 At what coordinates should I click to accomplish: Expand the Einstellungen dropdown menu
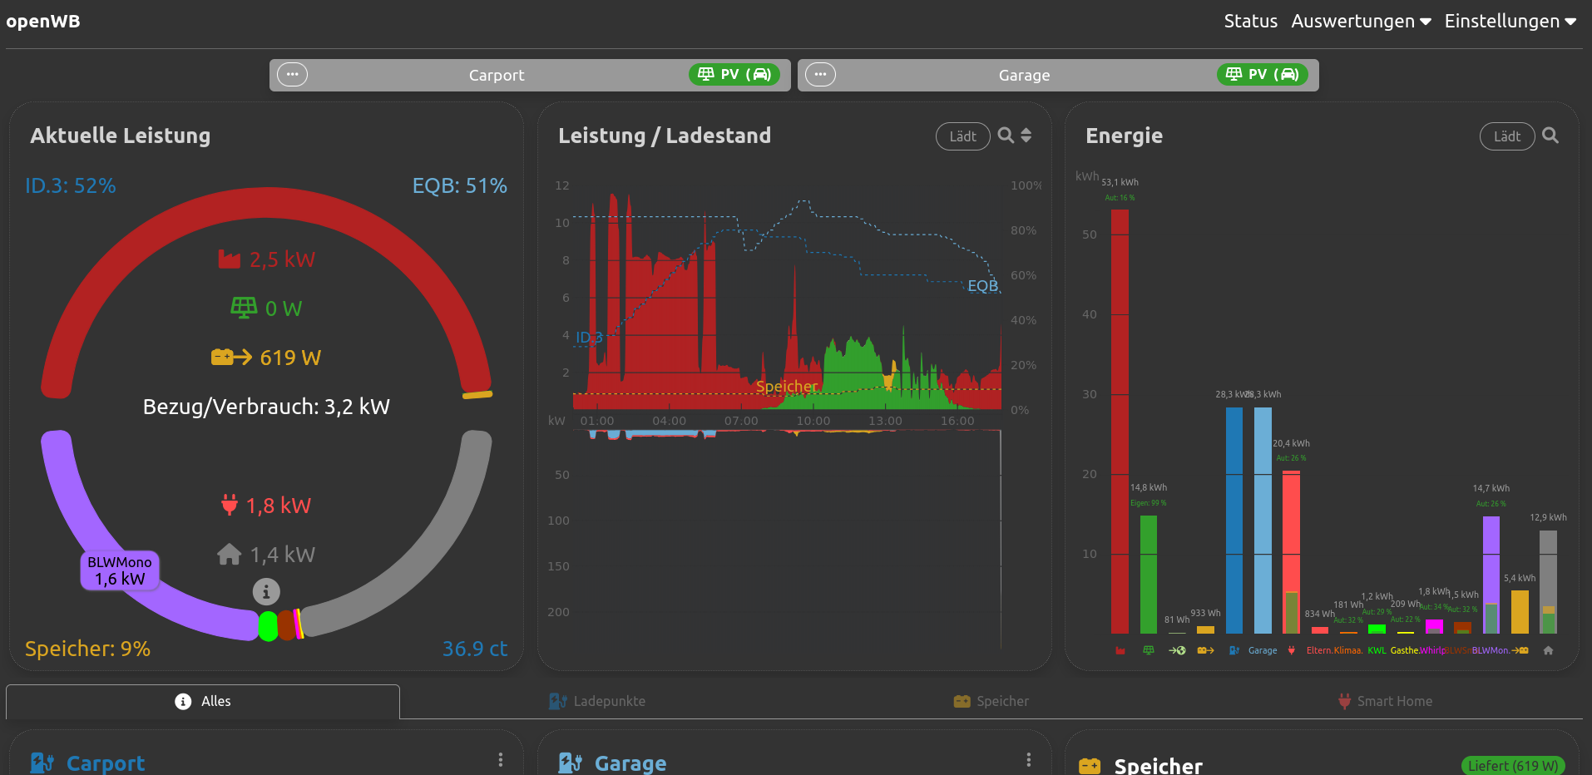pos(1510,22)
